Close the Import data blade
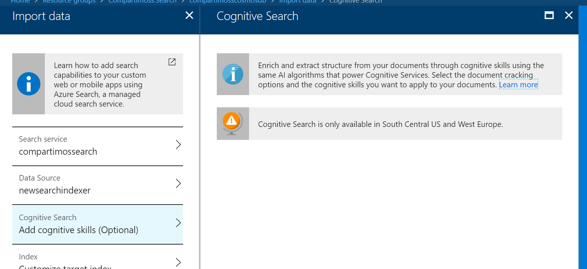 point(189,15)
